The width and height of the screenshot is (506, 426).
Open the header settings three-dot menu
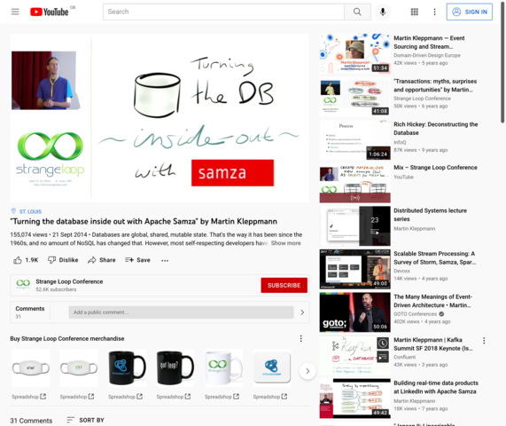(x=435, y=12)
